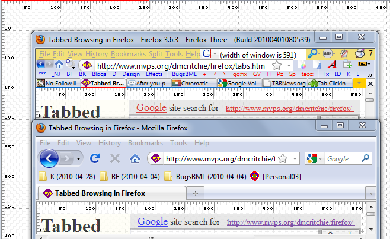
Task: Expand the URL bar dropdown in the lower window
Action: coord(295,158)
